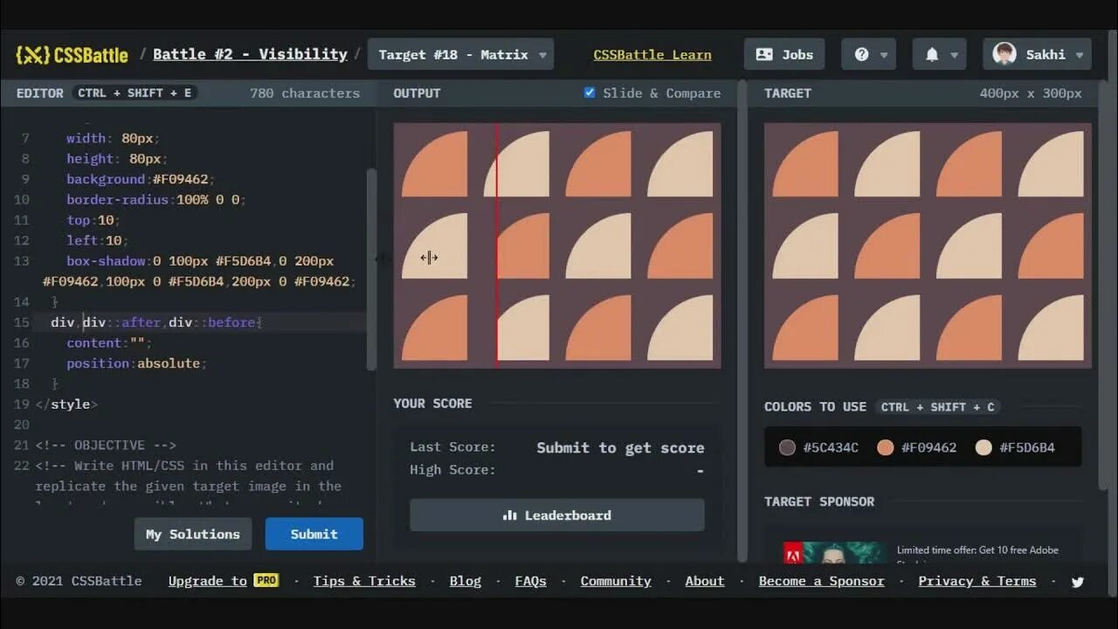1118x629 pixels.
Task: Copy the #F09462 color swatch
Action: pos(917,447)
